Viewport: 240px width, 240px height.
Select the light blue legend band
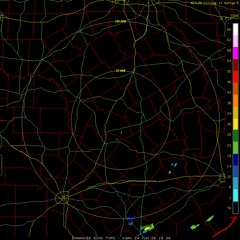tap(235, 183)
